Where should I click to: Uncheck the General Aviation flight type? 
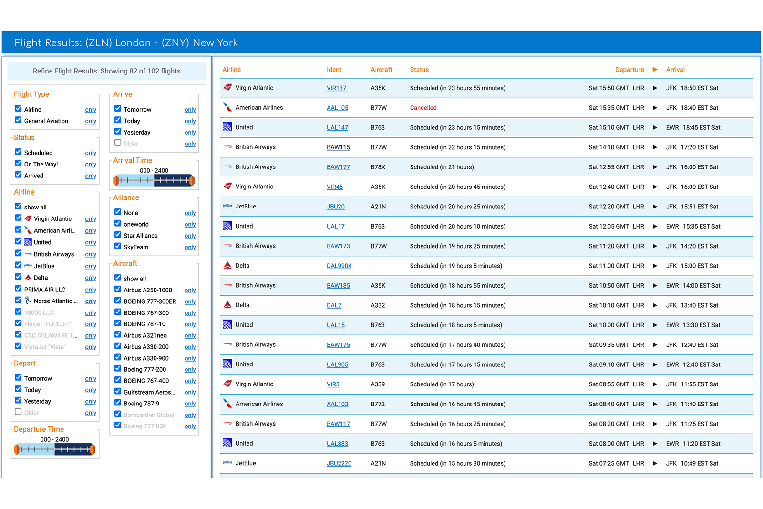coord(18,121)
